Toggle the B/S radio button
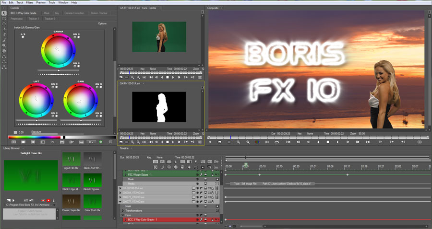The image size is (432, 229). (23, 37)
